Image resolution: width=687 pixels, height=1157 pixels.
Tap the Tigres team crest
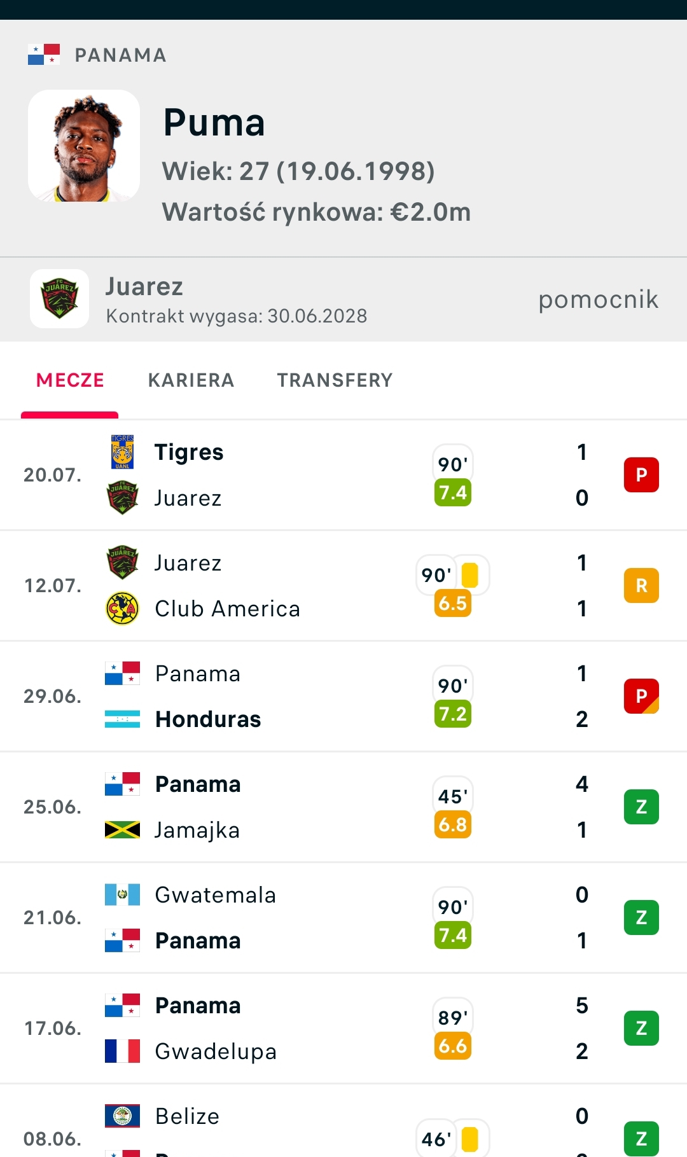click(122, 452)
